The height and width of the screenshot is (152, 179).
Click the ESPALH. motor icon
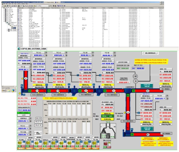point(45,143)
